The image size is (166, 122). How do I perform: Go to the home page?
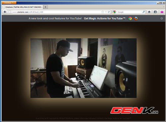click(x=149, y=12)
